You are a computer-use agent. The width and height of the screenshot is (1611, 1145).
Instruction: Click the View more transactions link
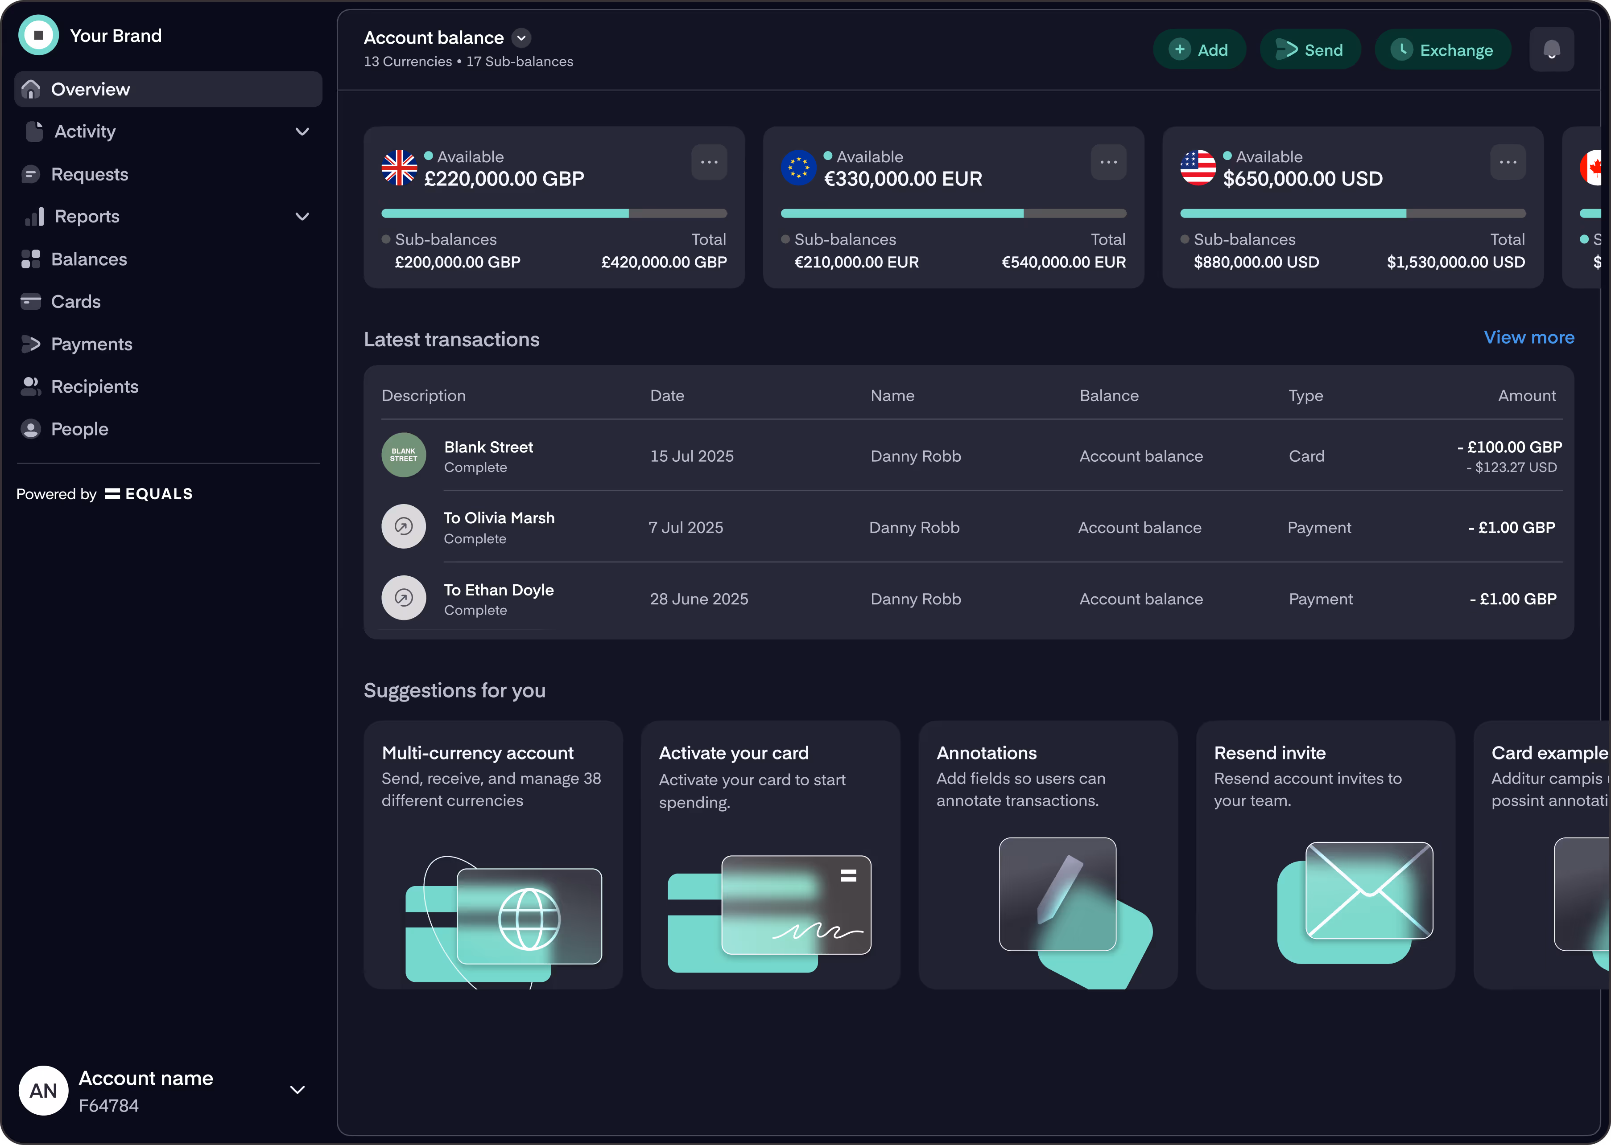pos(1528,338)
